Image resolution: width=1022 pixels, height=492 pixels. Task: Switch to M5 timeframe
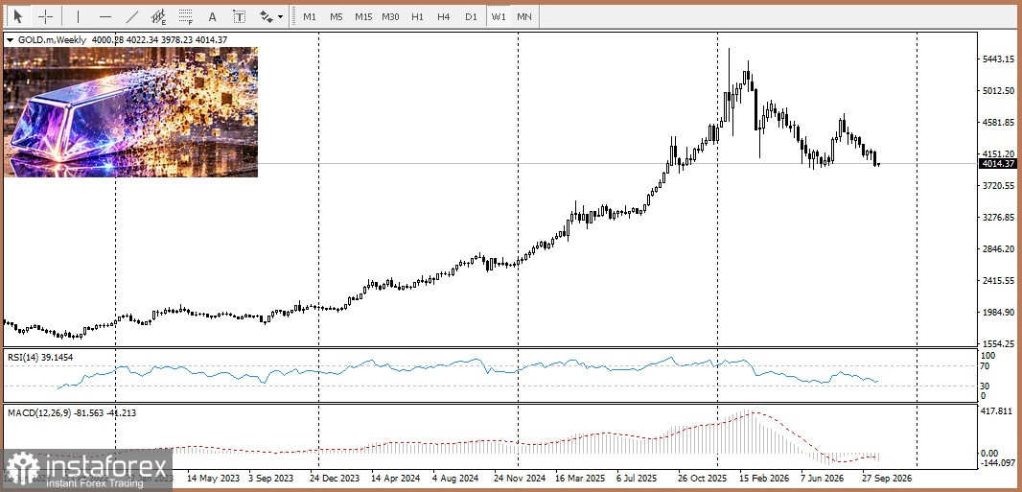point(337,17)
